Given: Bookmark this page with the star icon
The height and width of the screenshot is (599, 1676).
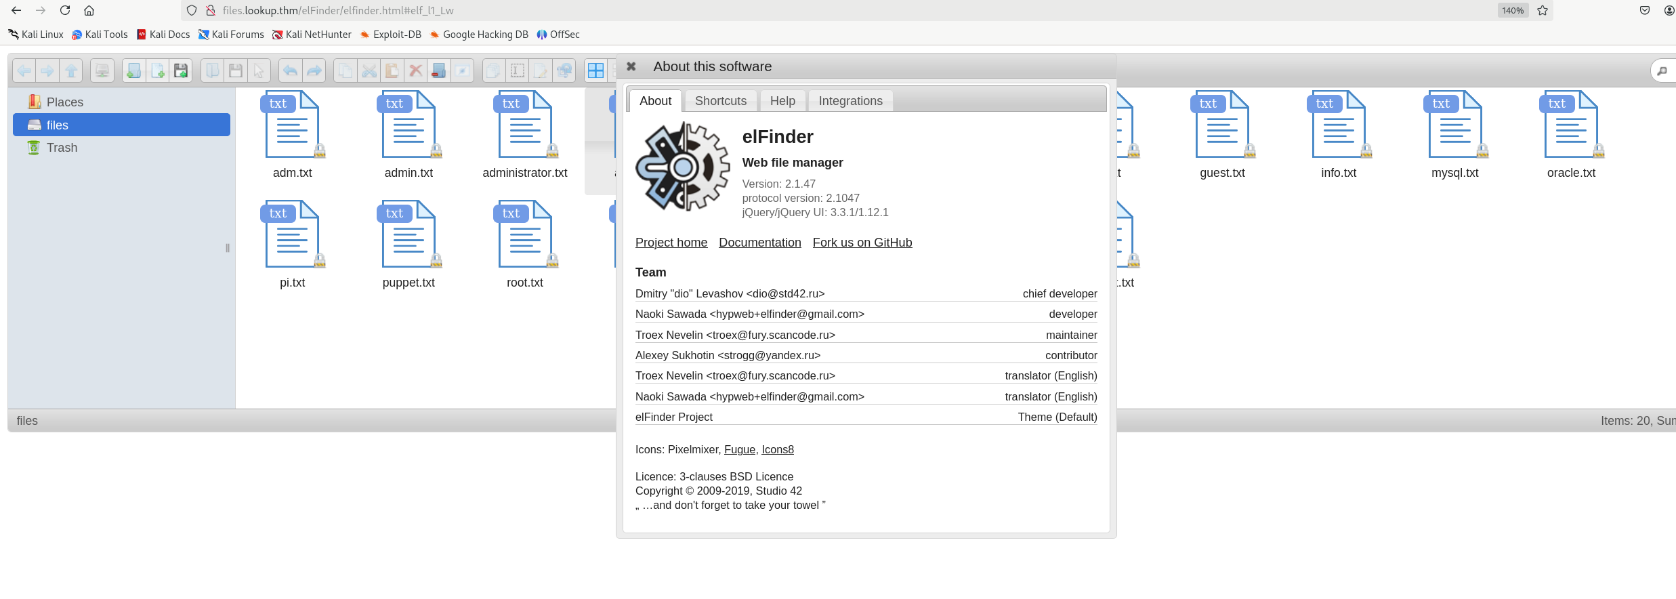Looking at the screenshot, I should click(1543, 10).
